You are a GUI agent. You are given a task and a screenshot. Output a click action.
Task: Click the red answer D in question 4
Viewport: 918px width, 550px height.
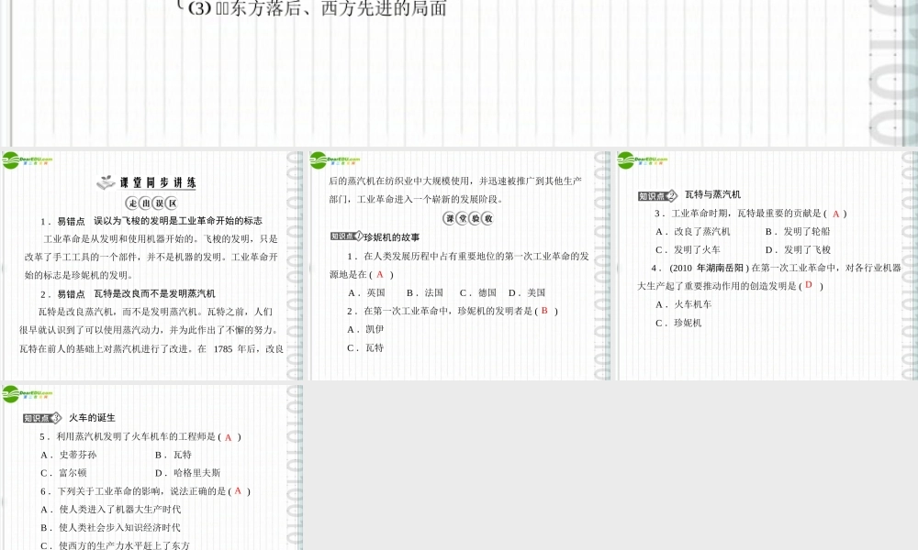pyautogui.click(x=809, y=285)
